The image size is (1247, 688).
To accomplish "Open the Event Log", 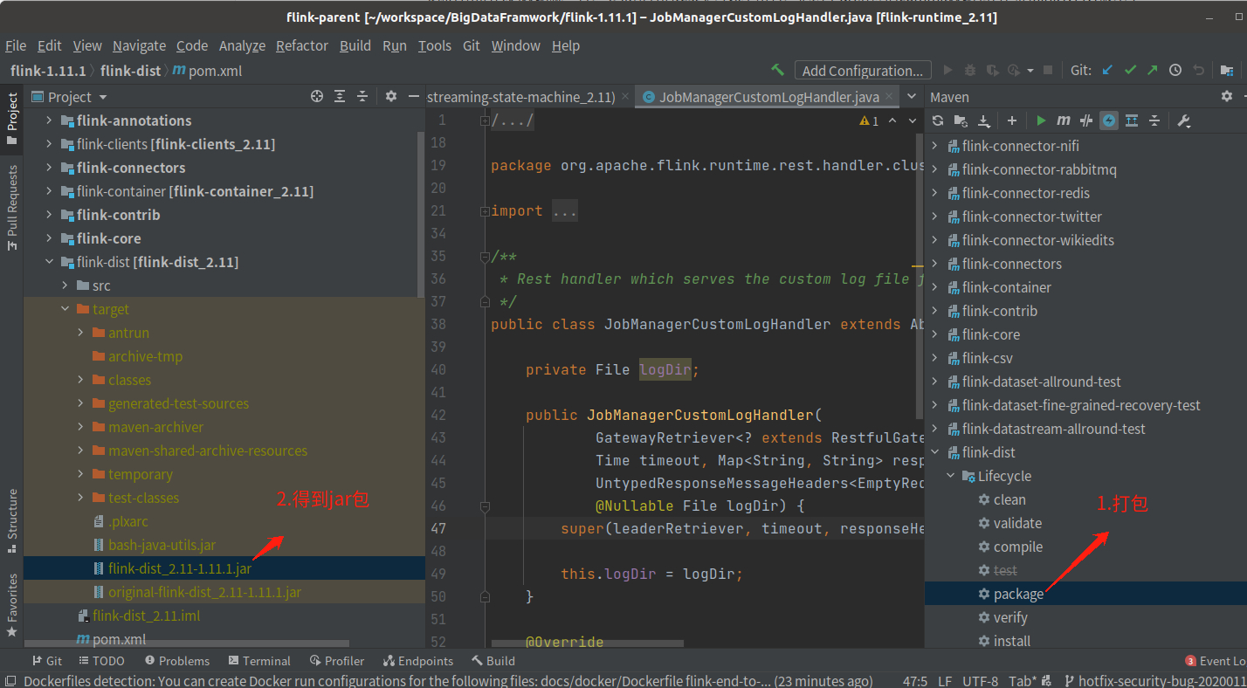I will pyautogui.click(x=1216, y=661).
